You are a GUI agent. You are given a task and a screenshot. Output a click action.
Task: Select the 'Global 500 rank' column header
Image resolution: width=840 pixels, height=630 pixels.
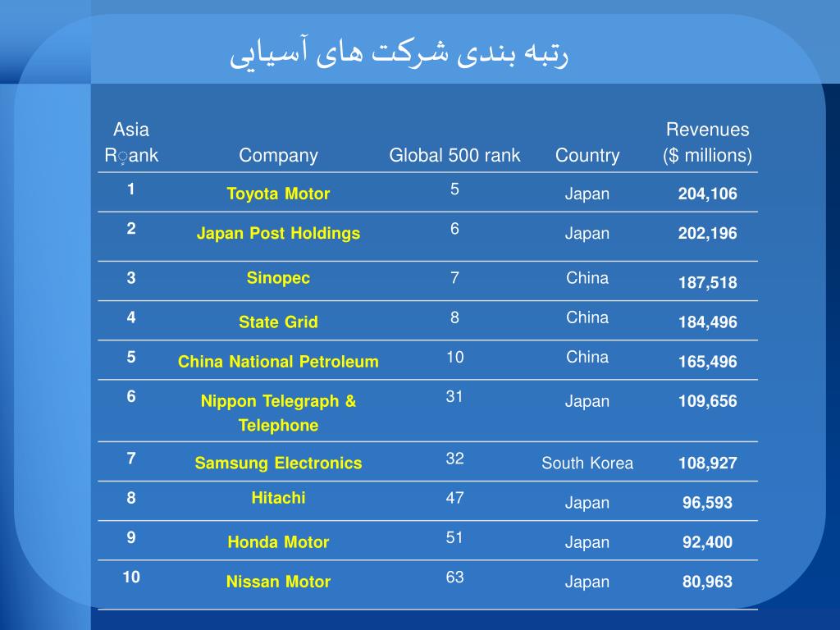pos(454,155)
